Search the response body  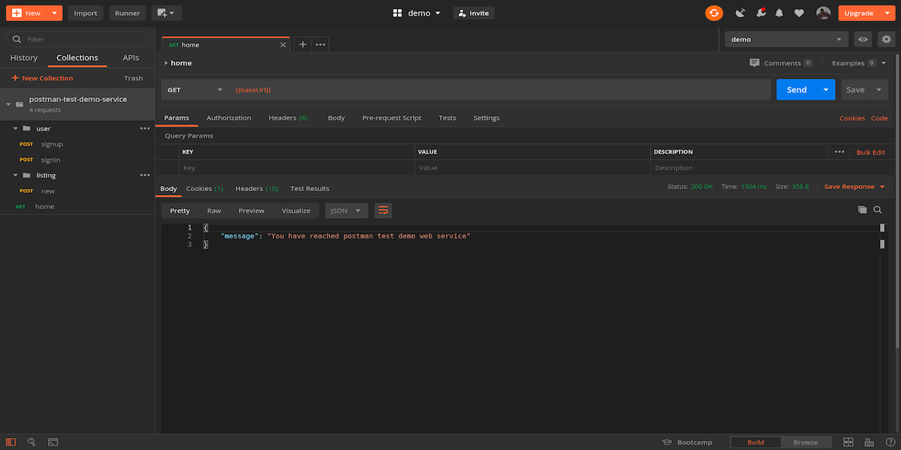coord(877,210)
